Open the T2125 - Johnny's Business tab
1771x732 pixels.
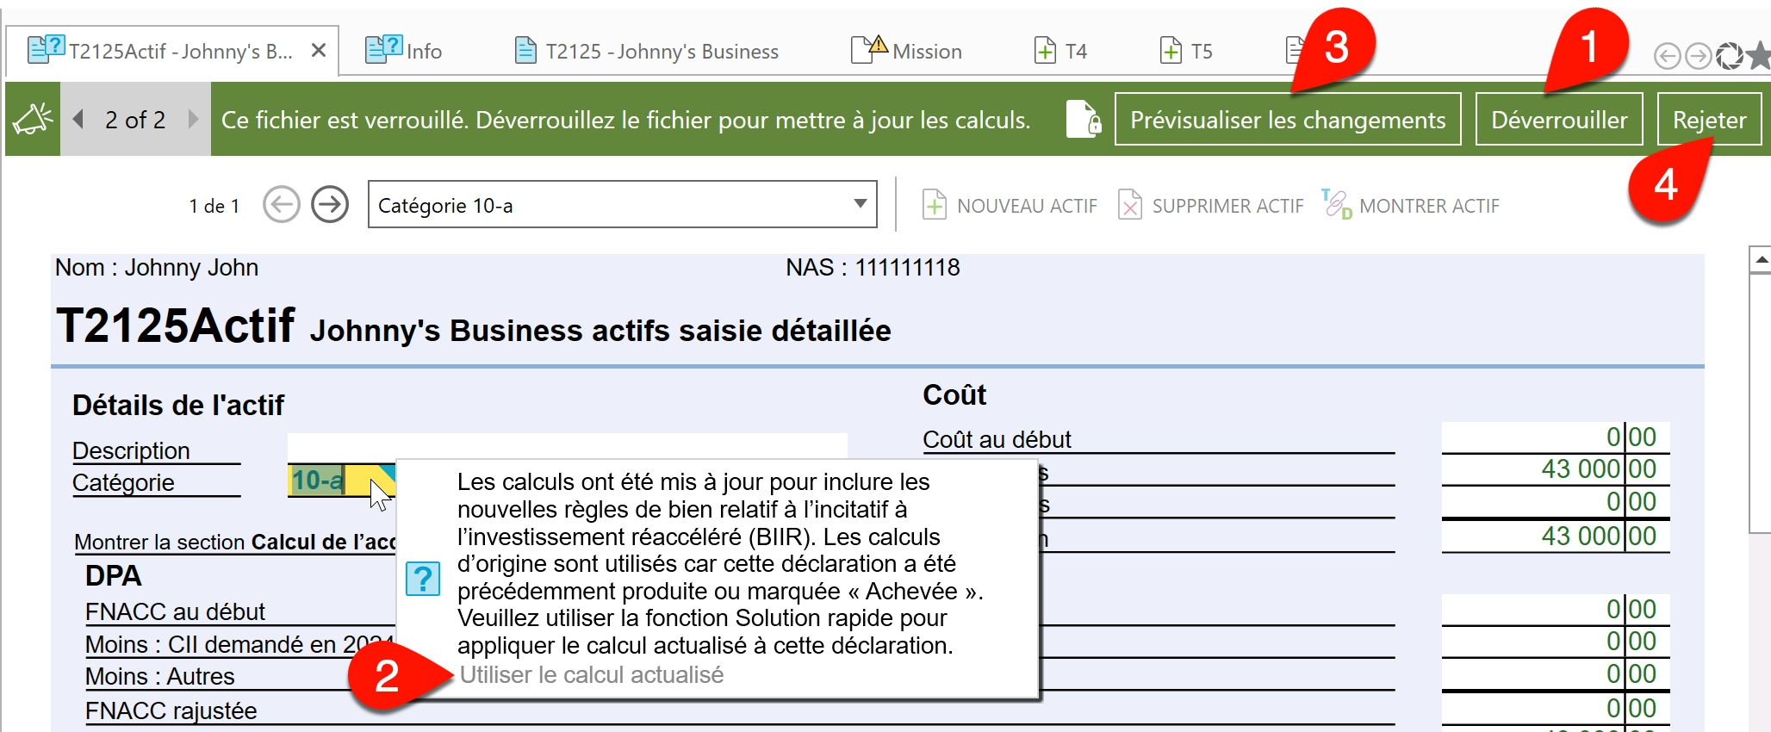pos(646,51)
